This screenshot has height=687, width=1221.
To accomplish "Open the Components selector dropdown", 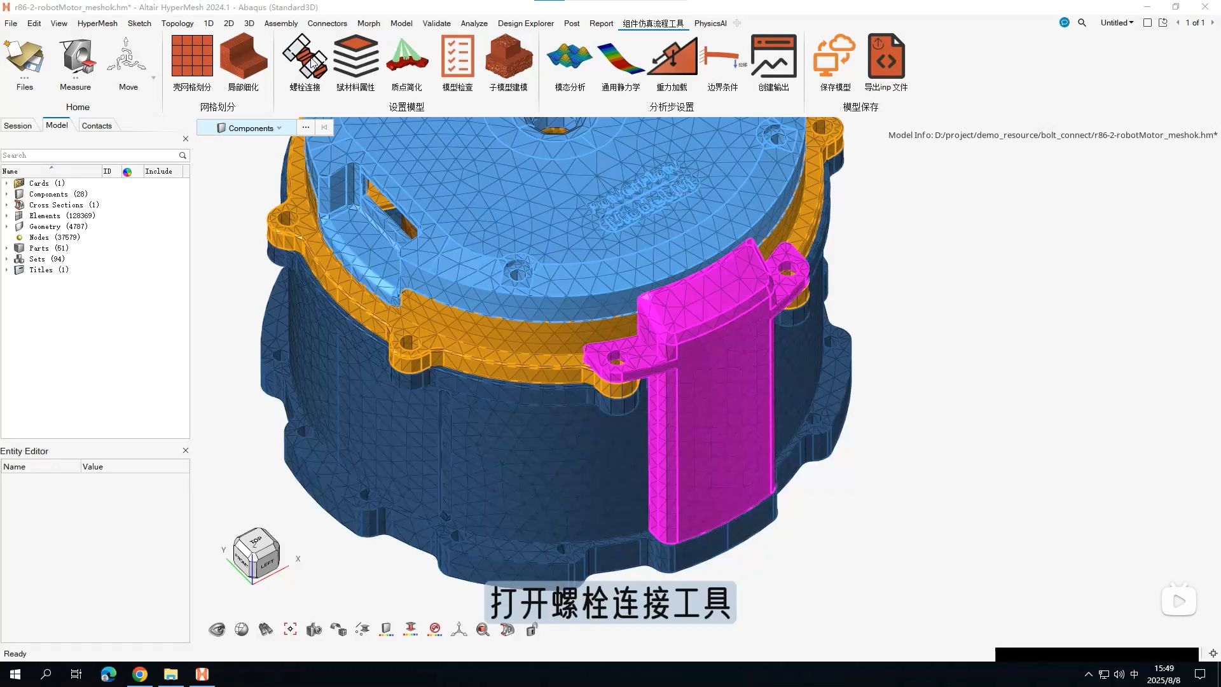I will click(249, 128).
